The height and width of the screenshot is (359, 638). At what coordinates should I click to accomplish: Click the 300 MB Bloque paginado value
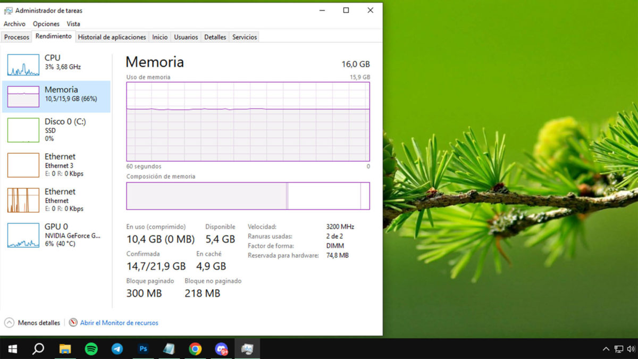pos(144,293)
